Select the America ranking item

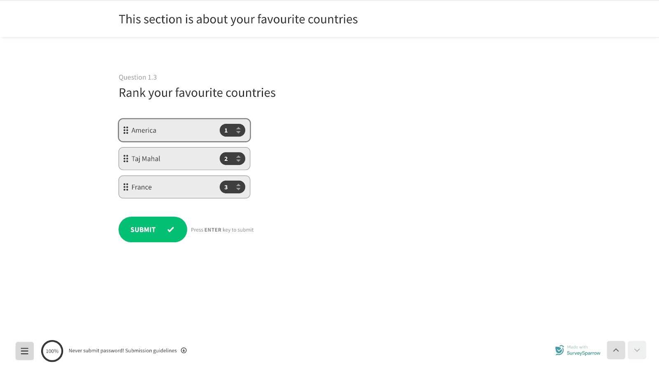pos(173,130)
